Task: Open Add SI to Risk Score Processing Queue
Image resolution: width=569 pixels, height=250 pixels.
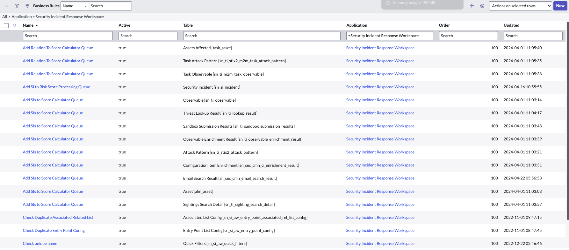Action: pos(56,87)
